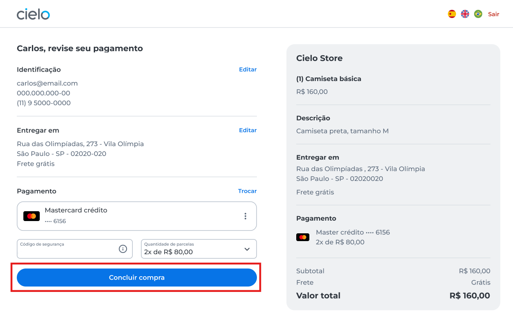Click the (1) Camiseta básica item title
This screenshot has width=513, height=316.
329,79
